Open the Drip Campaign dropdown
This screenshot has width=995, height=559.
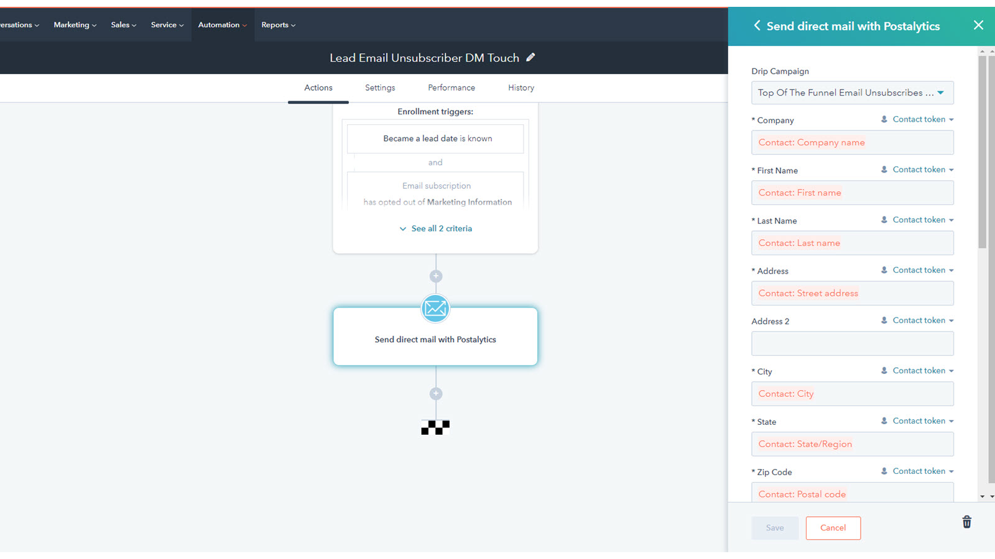coord(852,93)
